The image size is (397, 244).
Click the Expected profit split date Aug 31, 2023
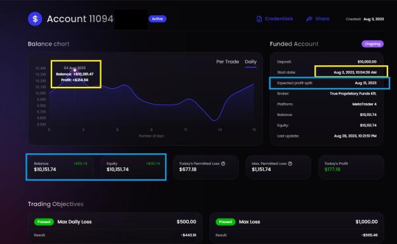(x=365, y=83)
